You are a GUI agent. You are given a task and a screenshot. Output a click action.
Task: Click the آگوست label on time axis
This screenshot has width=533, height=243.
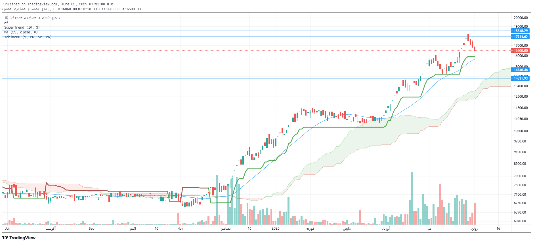pos(51,229)
